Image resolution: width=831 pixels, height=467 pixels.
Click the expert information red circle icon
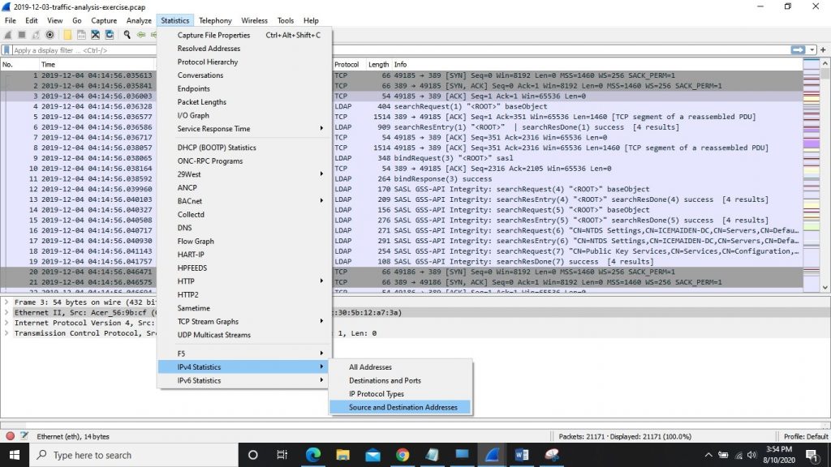coord(10,436)
